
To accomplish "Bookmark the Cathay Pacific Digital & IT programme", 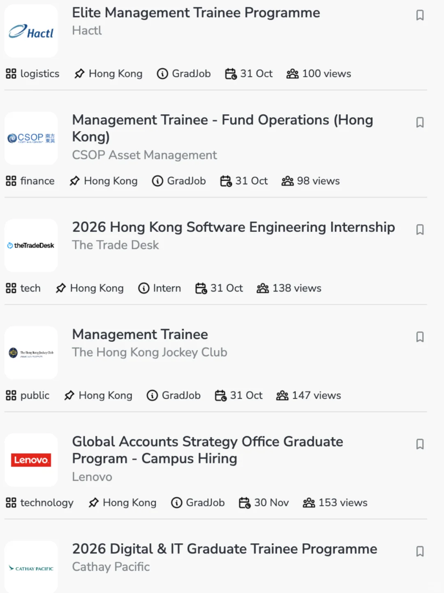I will click(x=420, y=551).
